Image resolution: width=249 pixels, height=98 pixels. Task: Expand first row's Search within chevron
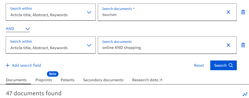coord(89,12)
